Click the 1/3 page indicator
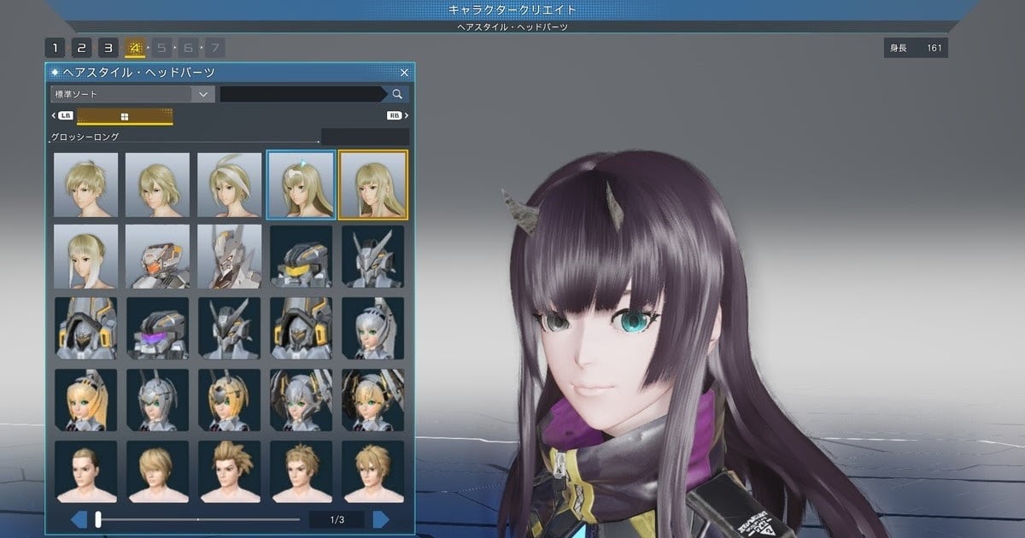The width and height of the screenshot is (1025, 538). coord(337,519)
